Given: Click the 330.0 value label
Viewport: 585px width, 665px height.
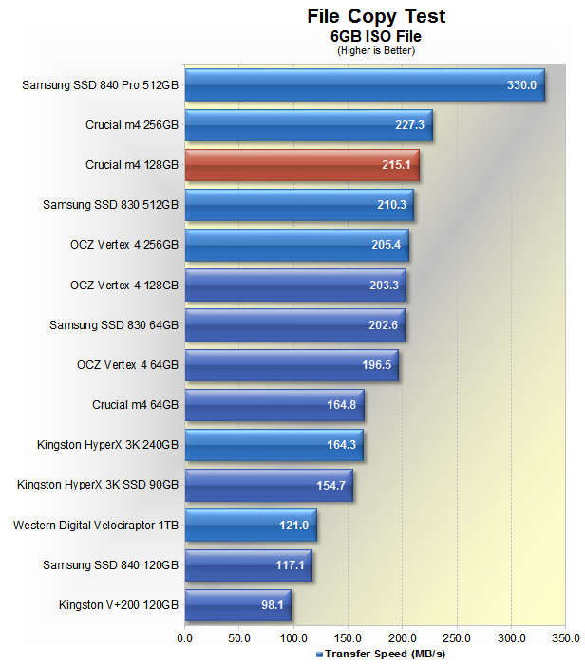Looking at the screenshot, I should click(x=521, y=85).
